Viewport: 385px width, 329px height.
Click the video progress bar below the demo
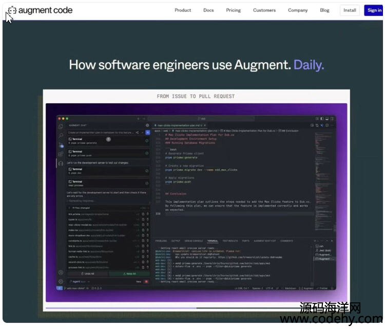click(x=197, y=307)
